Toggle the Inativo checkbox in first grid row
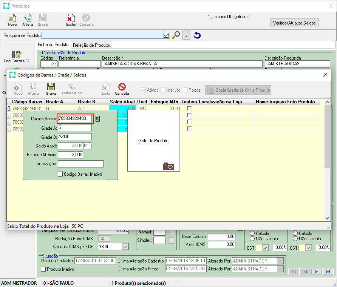The image size is (337, 287). tap(189, 109)
